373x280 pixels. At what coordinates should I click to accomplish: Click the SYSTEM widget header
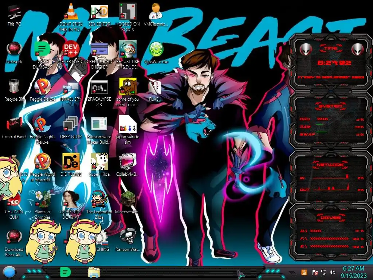pos(330,106)
